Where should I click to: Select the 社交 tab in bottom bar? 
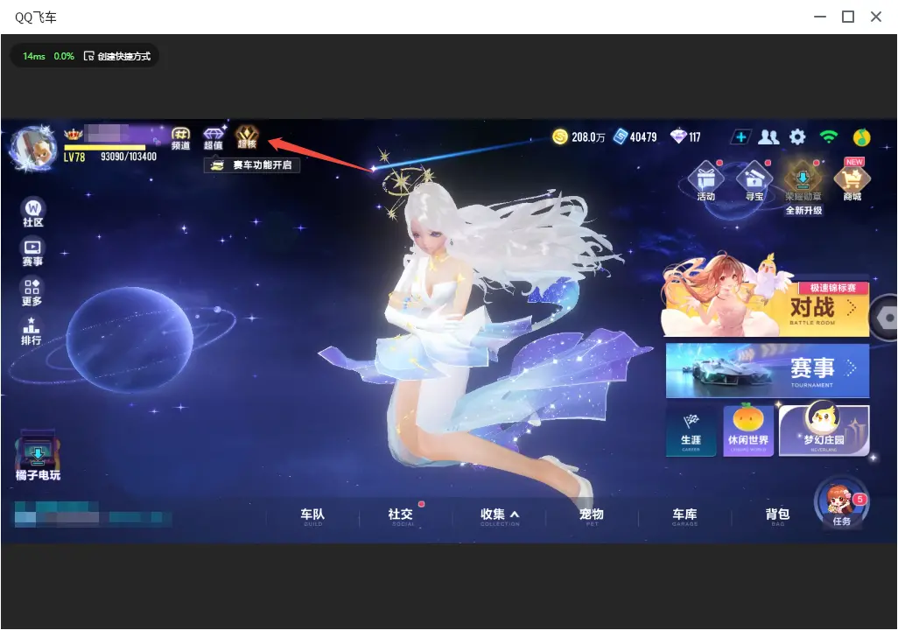pyautogui.click(x=401, y=516)
